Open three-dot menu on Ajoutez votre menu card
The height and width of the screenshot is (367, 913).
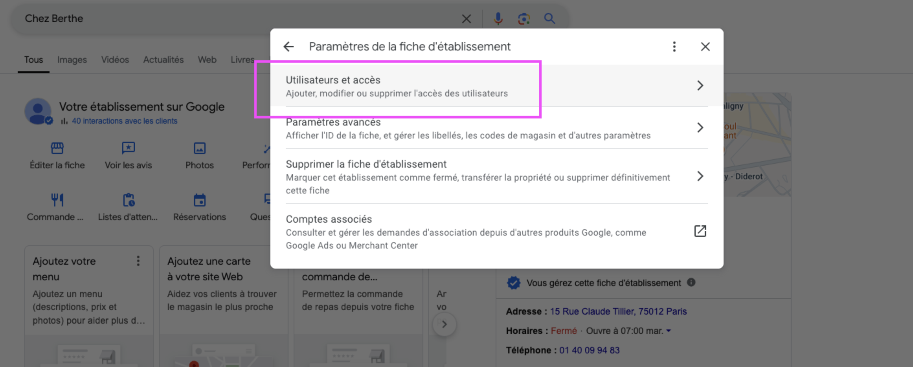138,261
